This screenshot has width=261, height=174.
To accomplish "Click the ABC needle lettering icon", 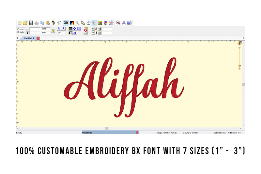I will [x=105, y=23].
